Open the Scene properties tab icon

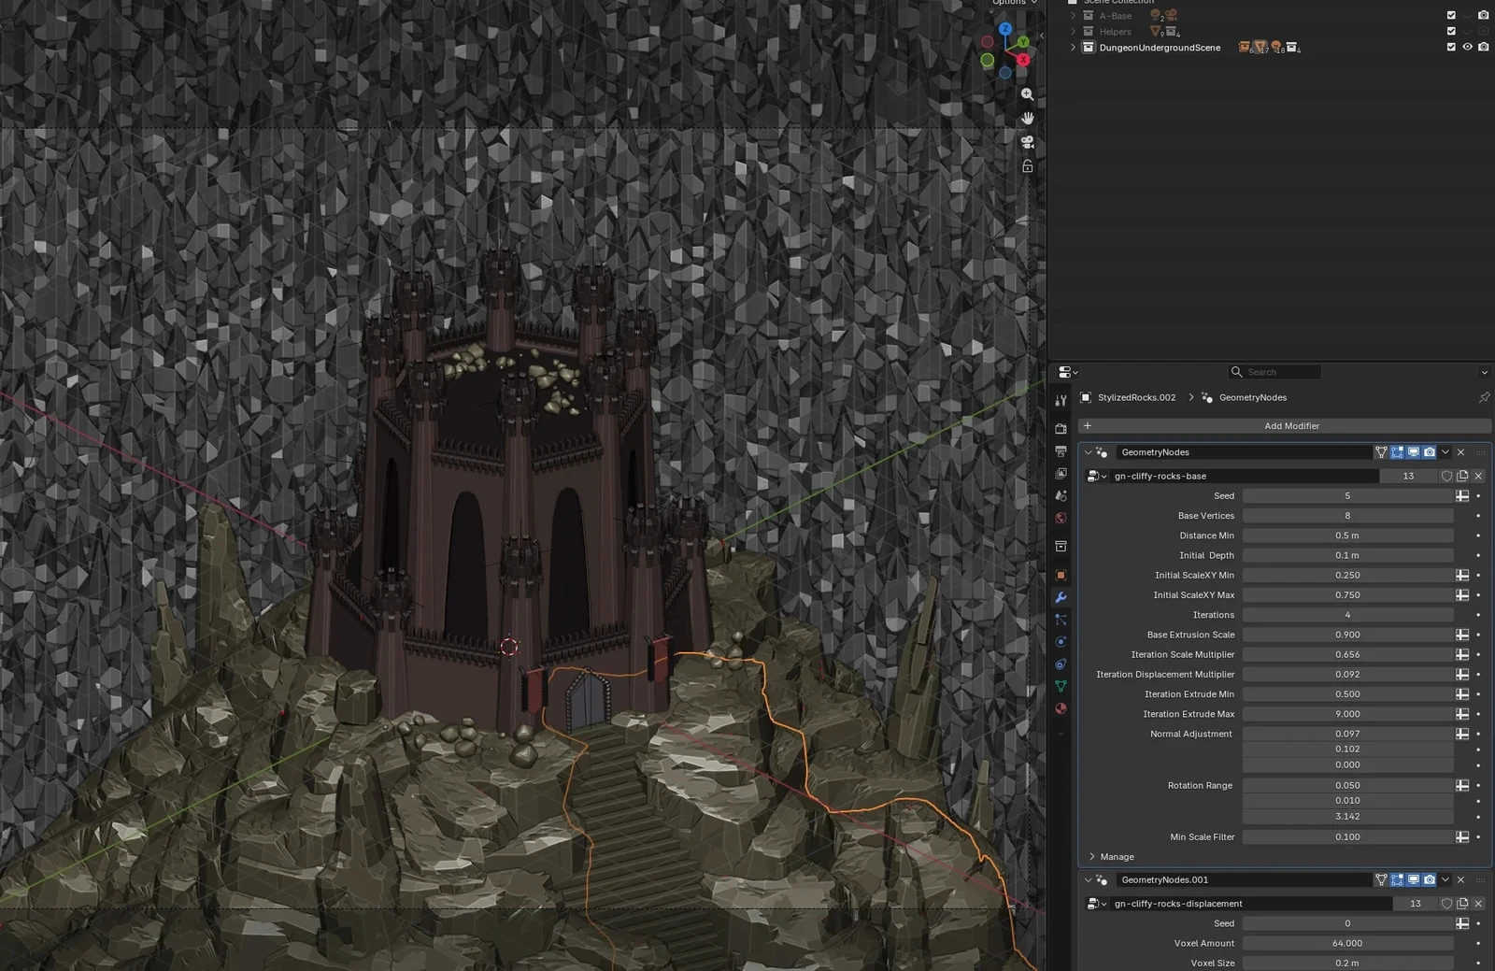click(x=1061, y=496)
